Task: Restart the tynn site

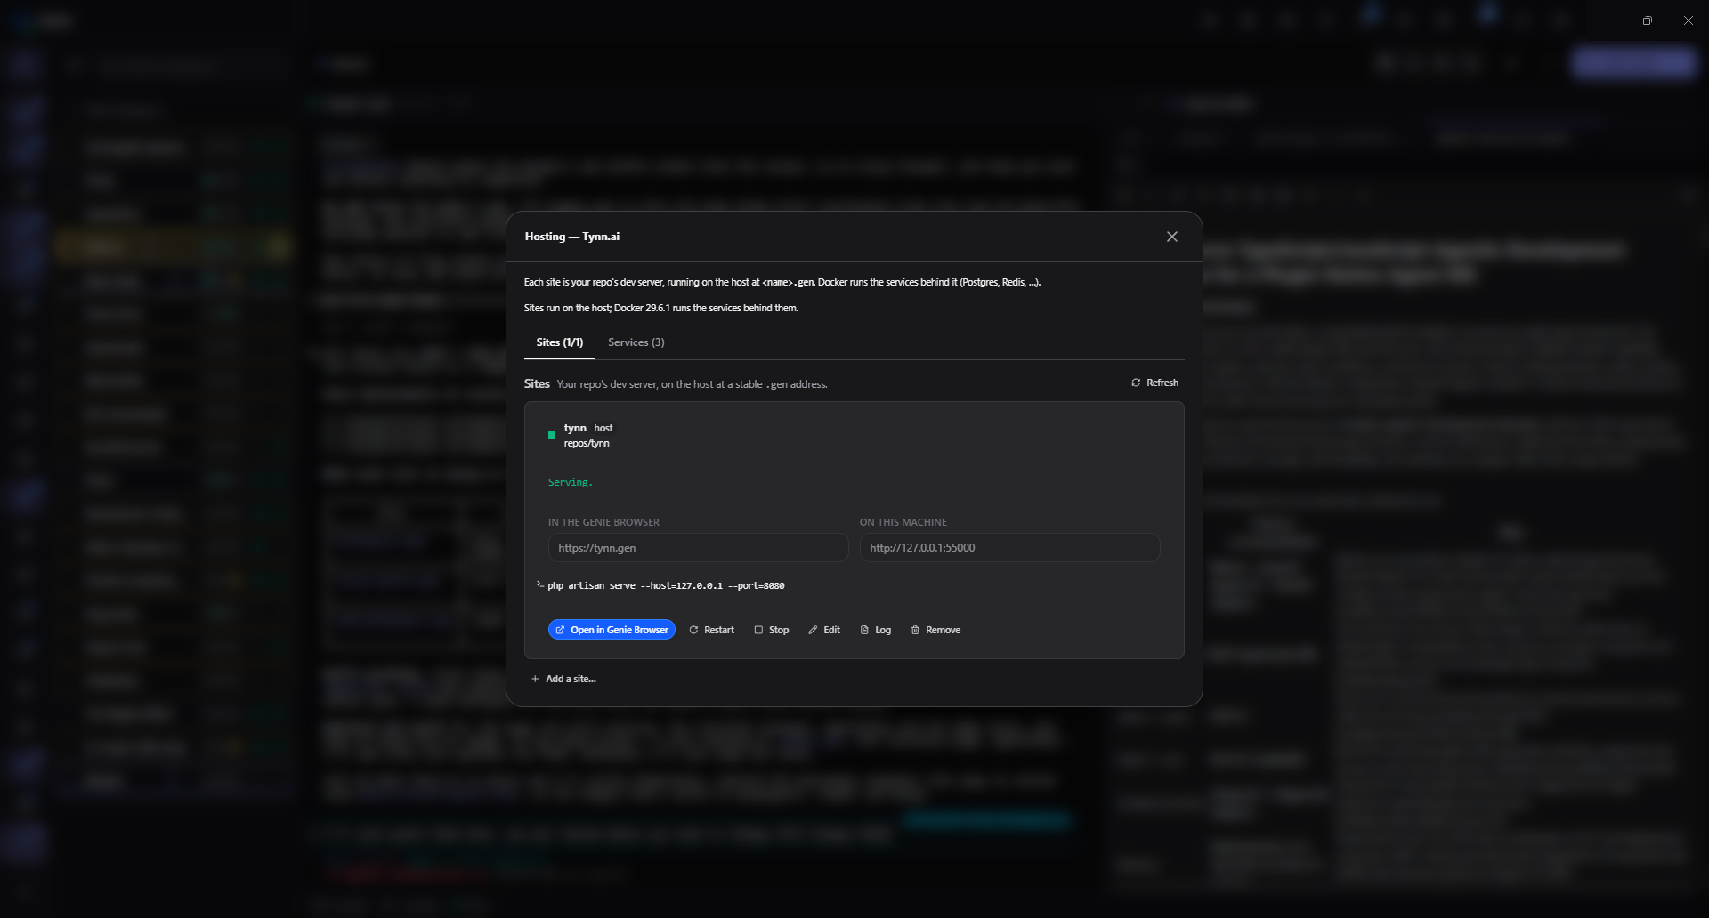Action: pyautogui.click(x=711, y=630)
